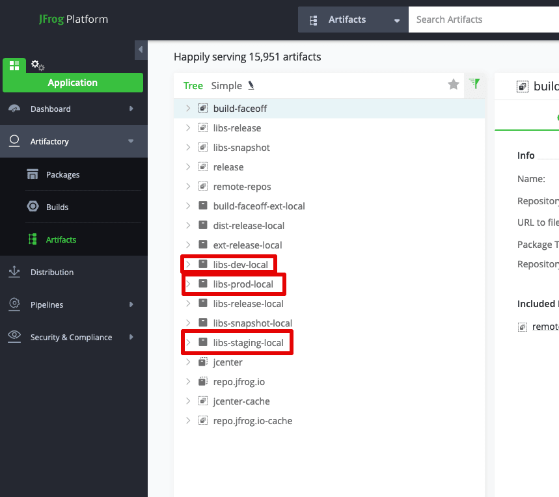The width and height of the screenshot is (559, 497).
Task: Expand the libs-staging-local tree node
Action: (x=188, y=343)
